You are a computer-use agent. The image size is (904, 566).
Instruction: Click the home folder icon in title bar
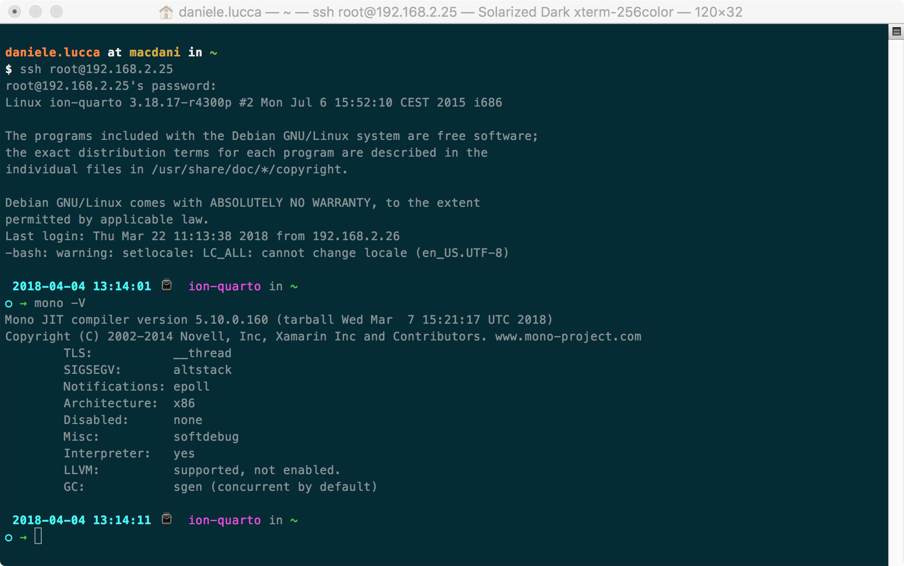(166, 12)
